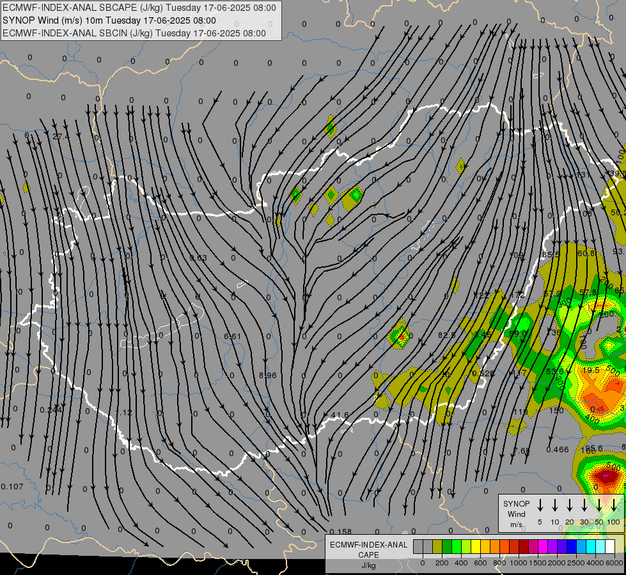Click the map value '0.158'

(341, 532)
